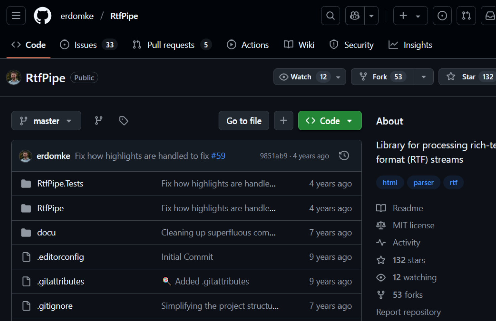Star the RtfPipe repository
The height and width of the screenshot is (321, 496).
tap(468, 77)
